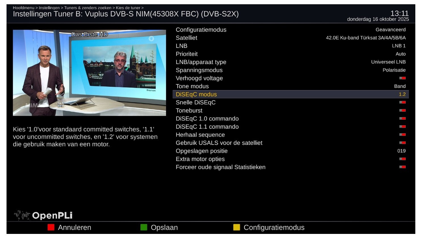The image size is (421, 239).
Task: Toggle Forceer oude signaal Statistieken switch
Action: click(x=403, y=167)
